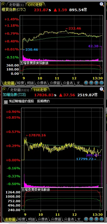The width and height of the screenshot is (107, 224).
Task: Click right arrow button in OTC panel
Action: pos(96,83)
